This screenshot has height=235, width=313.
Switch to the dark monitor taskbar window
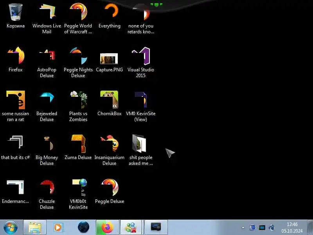pyautogui.click(x=156, y=228)
